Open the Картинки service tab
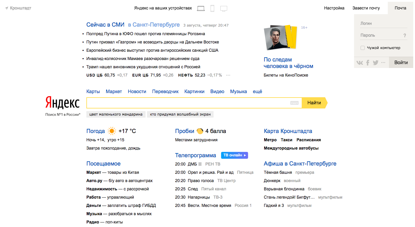 pos(194,91)
